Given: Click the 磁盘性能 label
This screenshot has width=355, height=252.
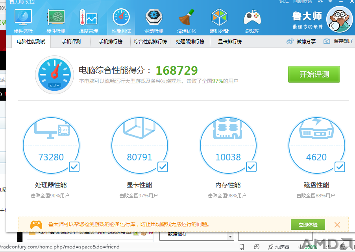Looking at the screenshot, I should point(316,185).
